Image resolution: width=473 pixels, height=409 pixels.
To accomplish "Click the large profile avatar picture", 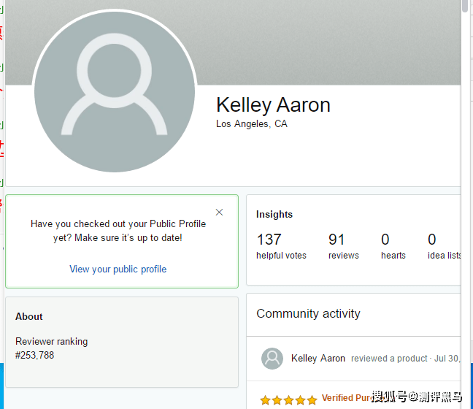I will [115, 93].
